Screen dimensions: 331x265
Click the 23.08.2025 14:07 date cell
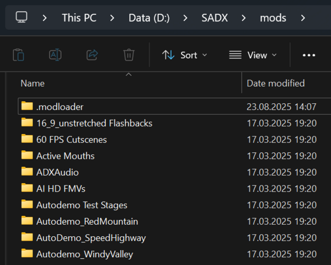[281, 107]
